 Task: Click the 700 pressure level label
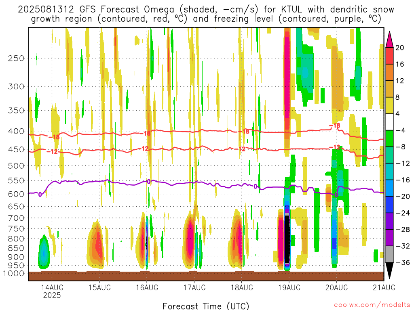[16, 218]
